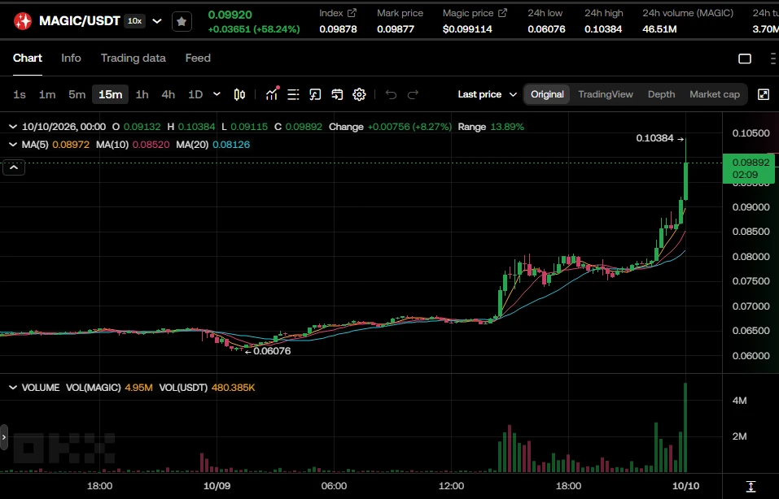The width and height of the screenshot is (779, 499).
Task: Click the 10x leverage badge
Action: 134,21
